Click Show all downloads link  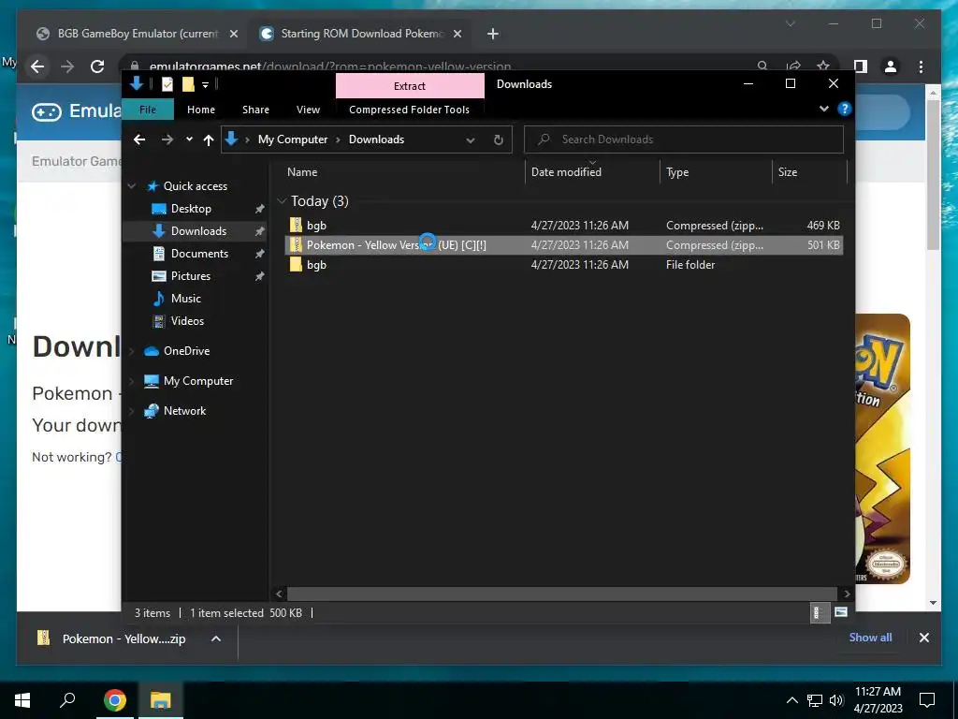point(870,638)
